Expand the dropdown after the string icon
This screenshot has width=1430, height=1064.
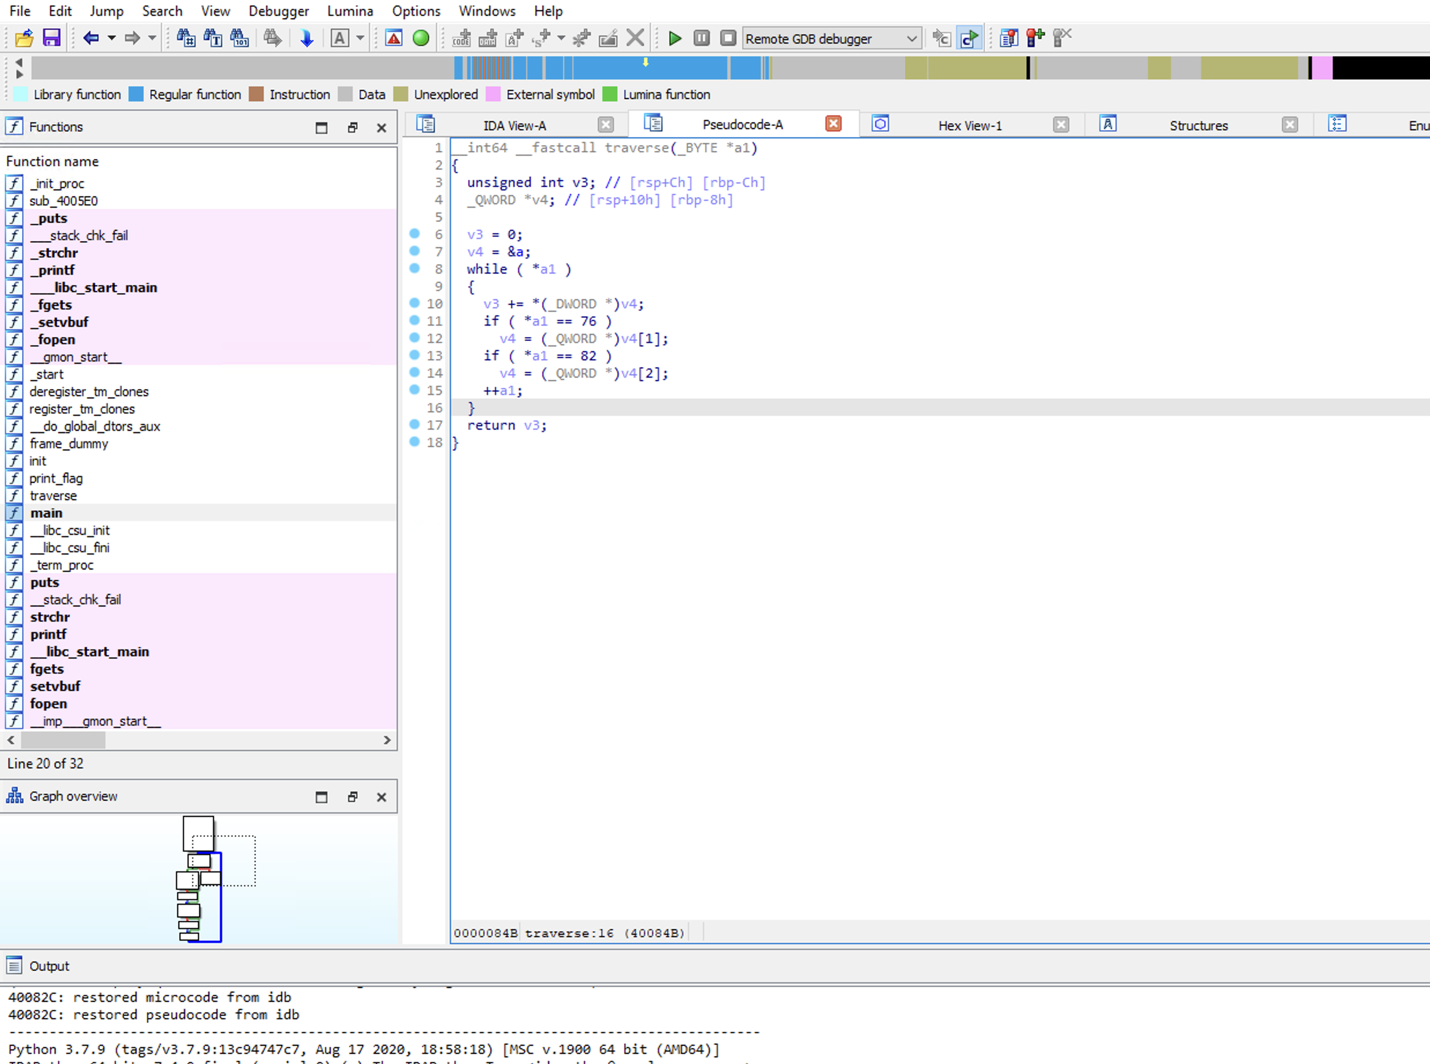[561, 38]
